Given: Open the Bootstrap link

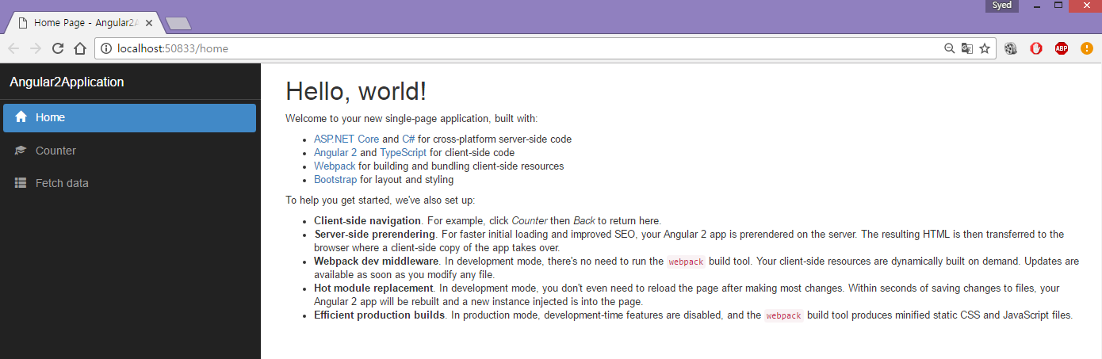Looking at the screenshot, I should [x=335, y=180].
